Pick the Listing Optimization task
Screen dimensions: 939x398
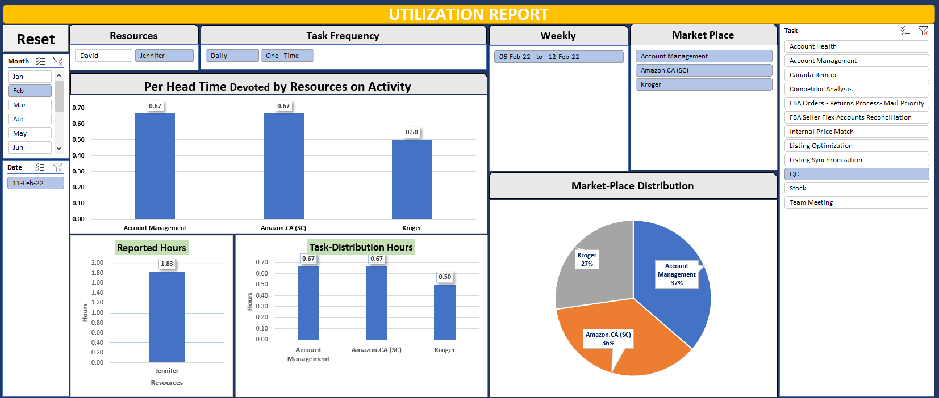pyautogui.click(x=857, y=146)
